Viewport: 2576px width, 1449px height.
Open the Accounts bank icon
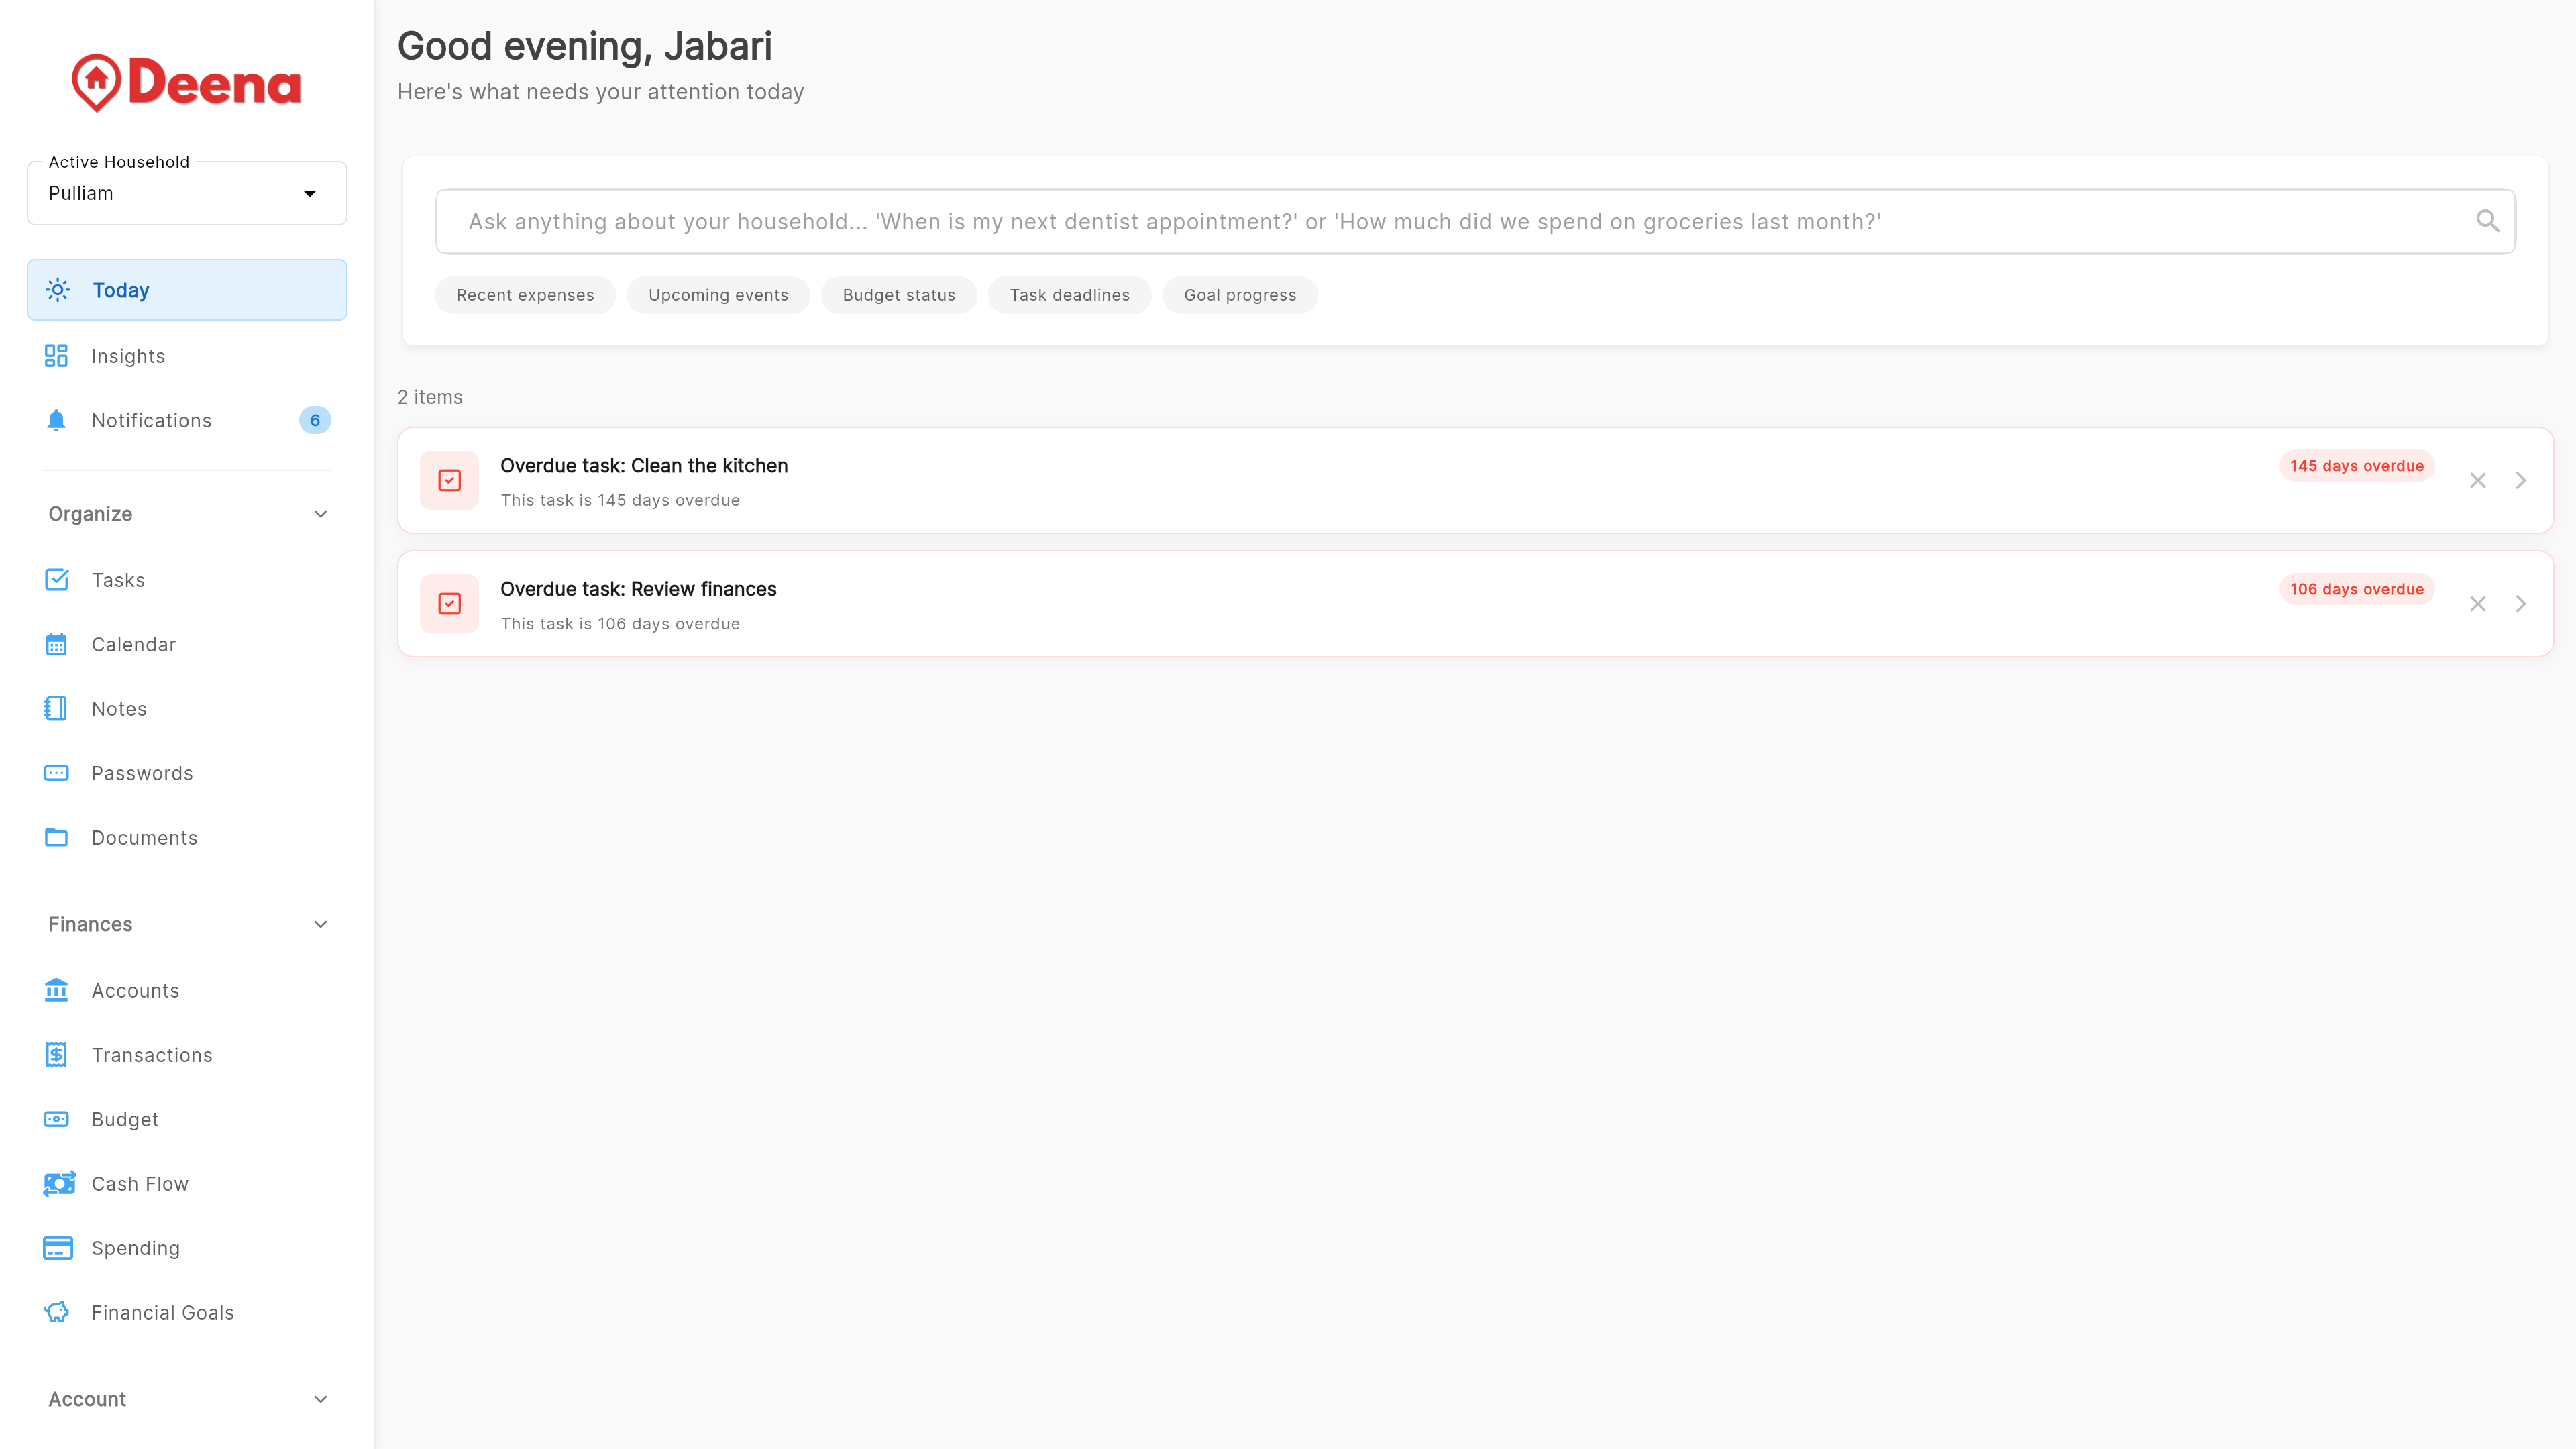pyautogui.click(x=56, y=990)
